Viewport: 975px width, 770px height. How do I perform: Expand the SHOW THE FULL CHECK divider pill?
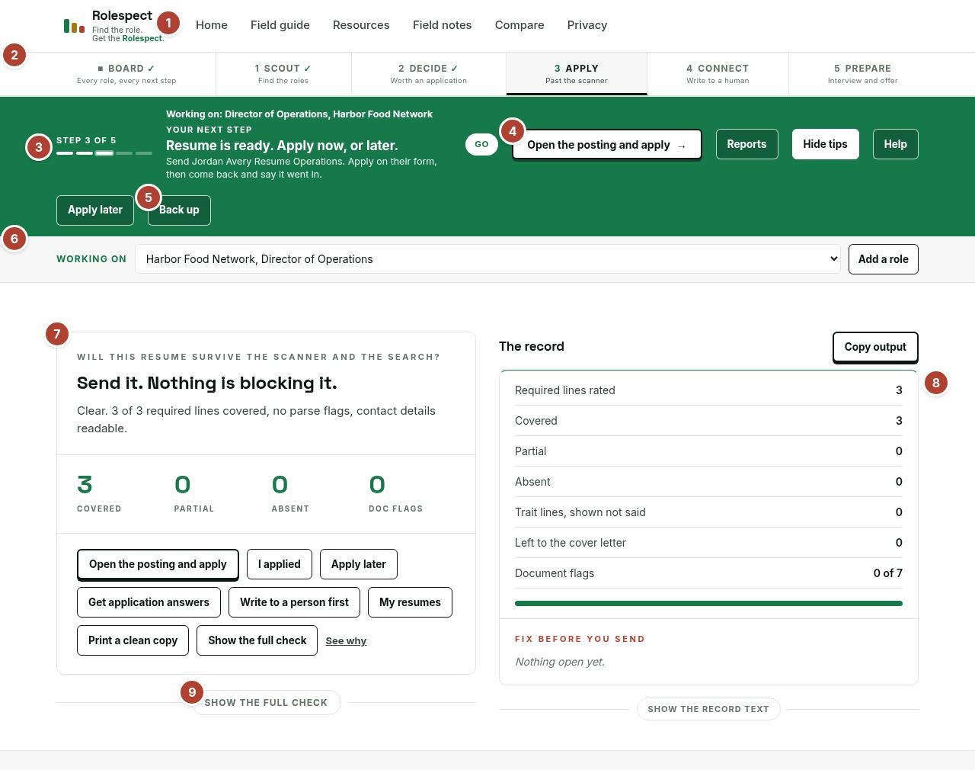(x=266, y=703)
